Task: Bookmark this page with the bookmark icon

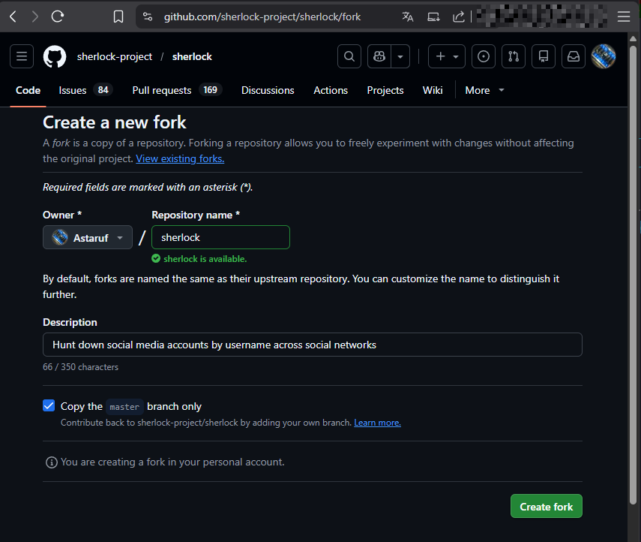Action: tap(118, 17)
